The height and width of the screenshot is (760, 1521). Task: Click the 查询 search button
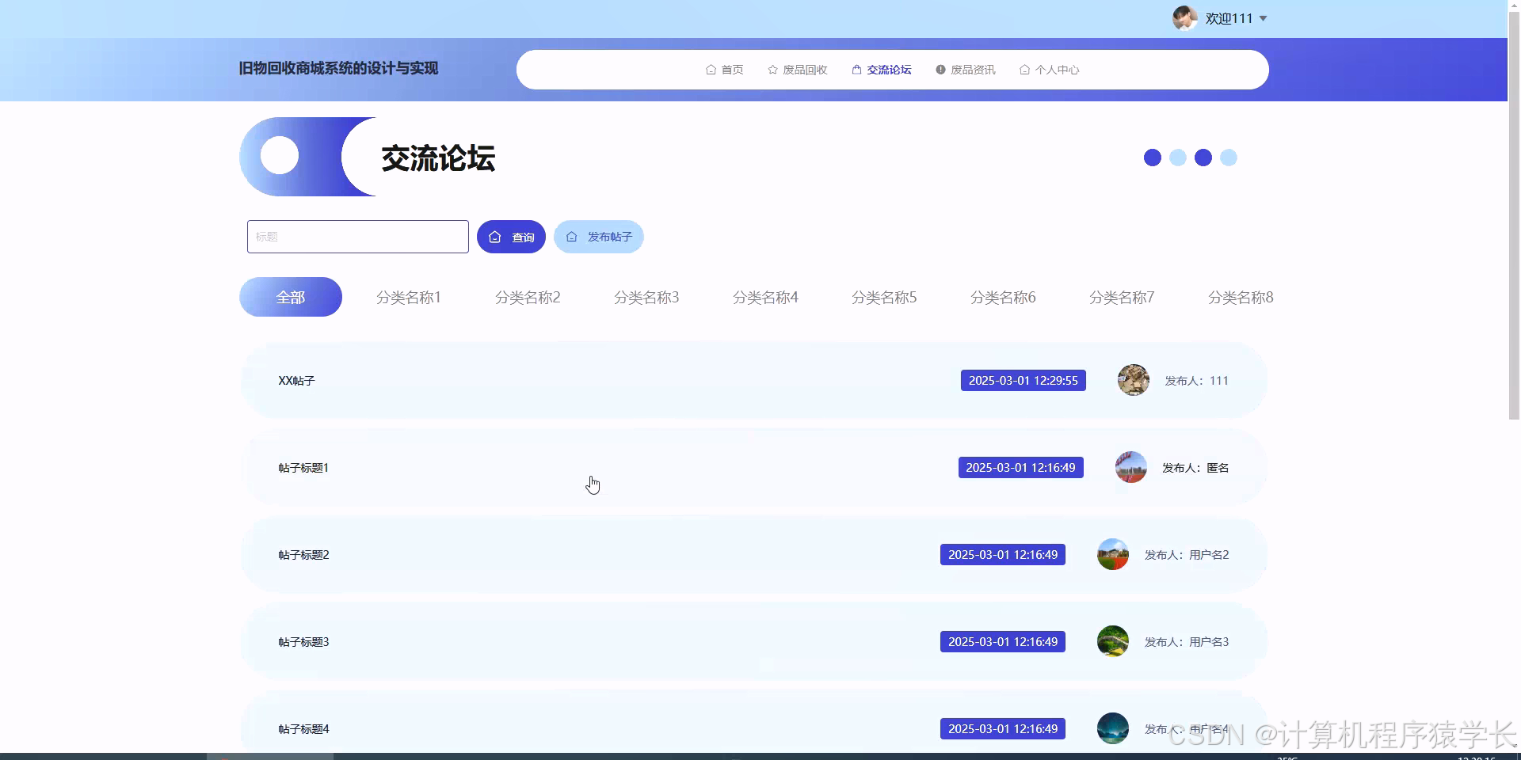(511, 237)
